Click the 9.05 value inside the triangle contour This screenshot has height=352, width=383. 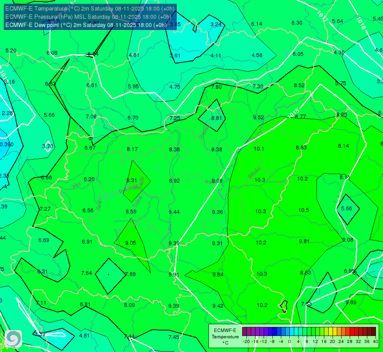pyautogui.click(x=131, y=243)
